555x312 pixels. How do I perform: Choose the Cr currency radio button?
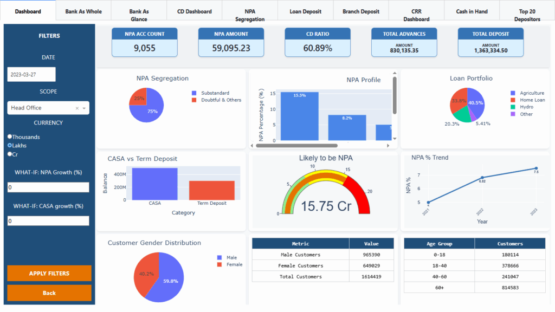10,154
